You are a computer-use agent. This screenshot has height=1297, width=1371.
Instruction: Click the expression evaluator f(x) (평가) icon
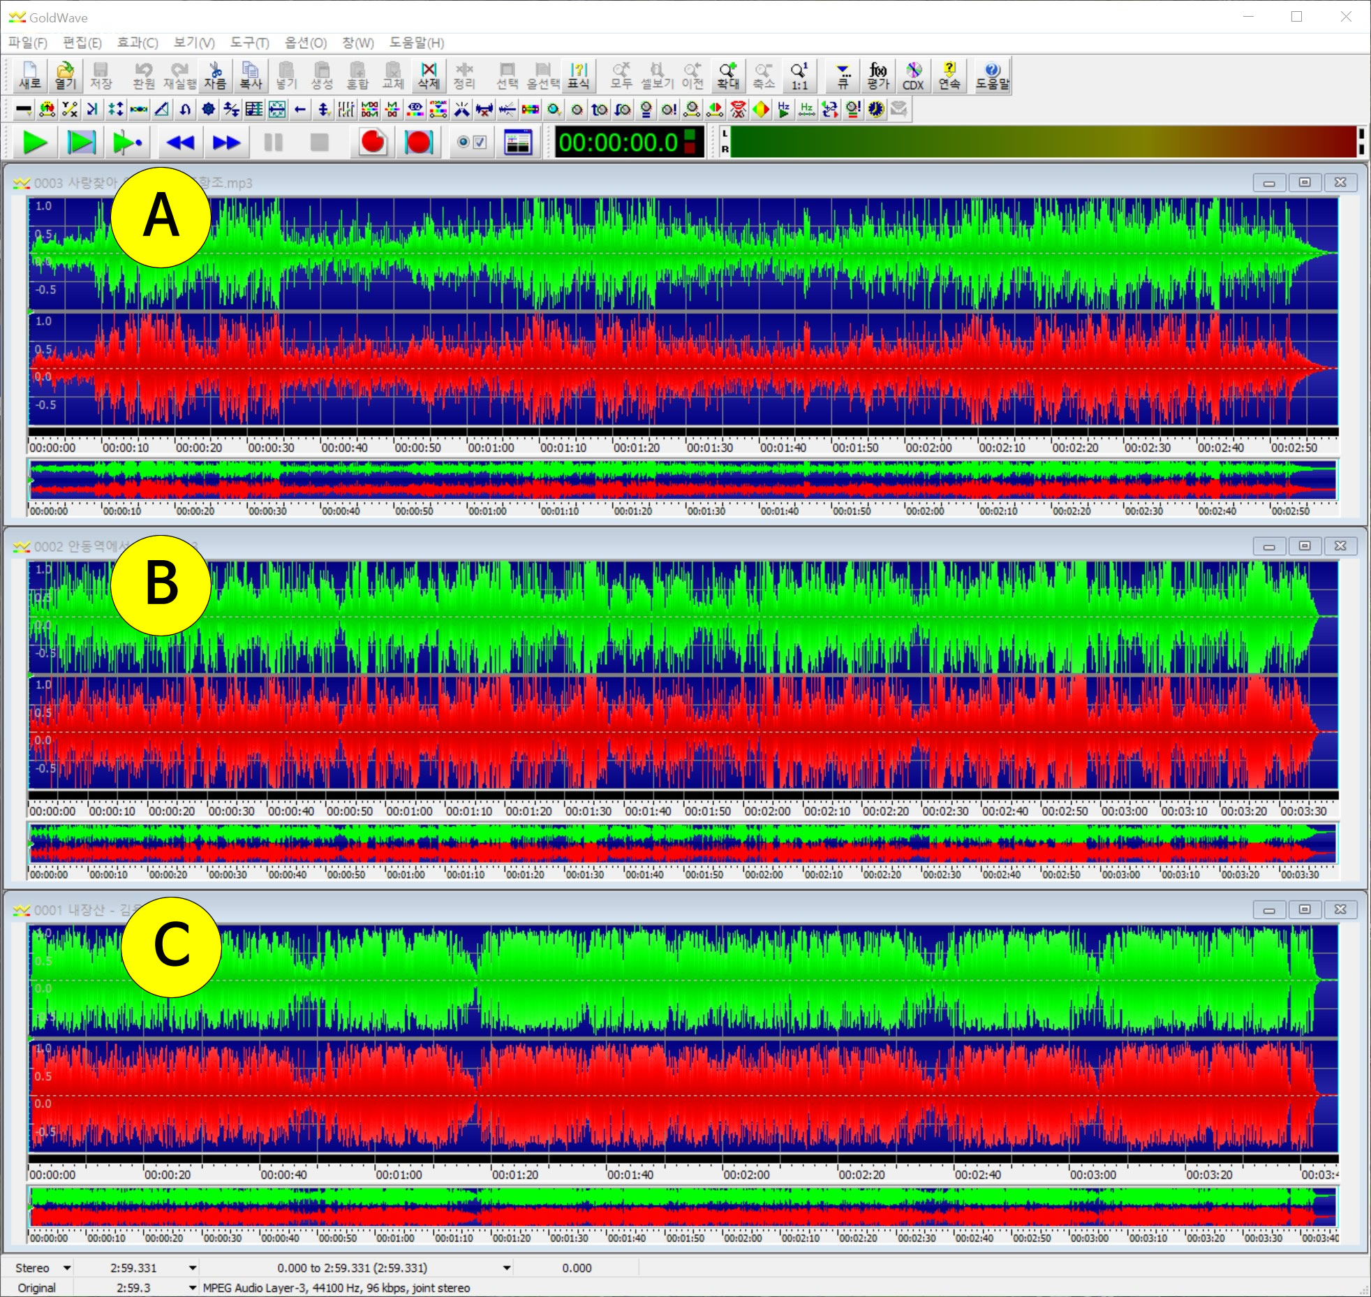pos(878,75)
